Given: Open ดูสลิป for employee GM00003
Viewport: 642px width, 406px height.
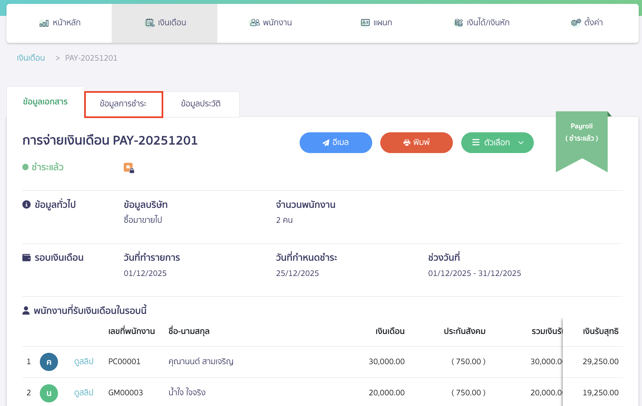Looking at the screenshot, I should point(83,392).
